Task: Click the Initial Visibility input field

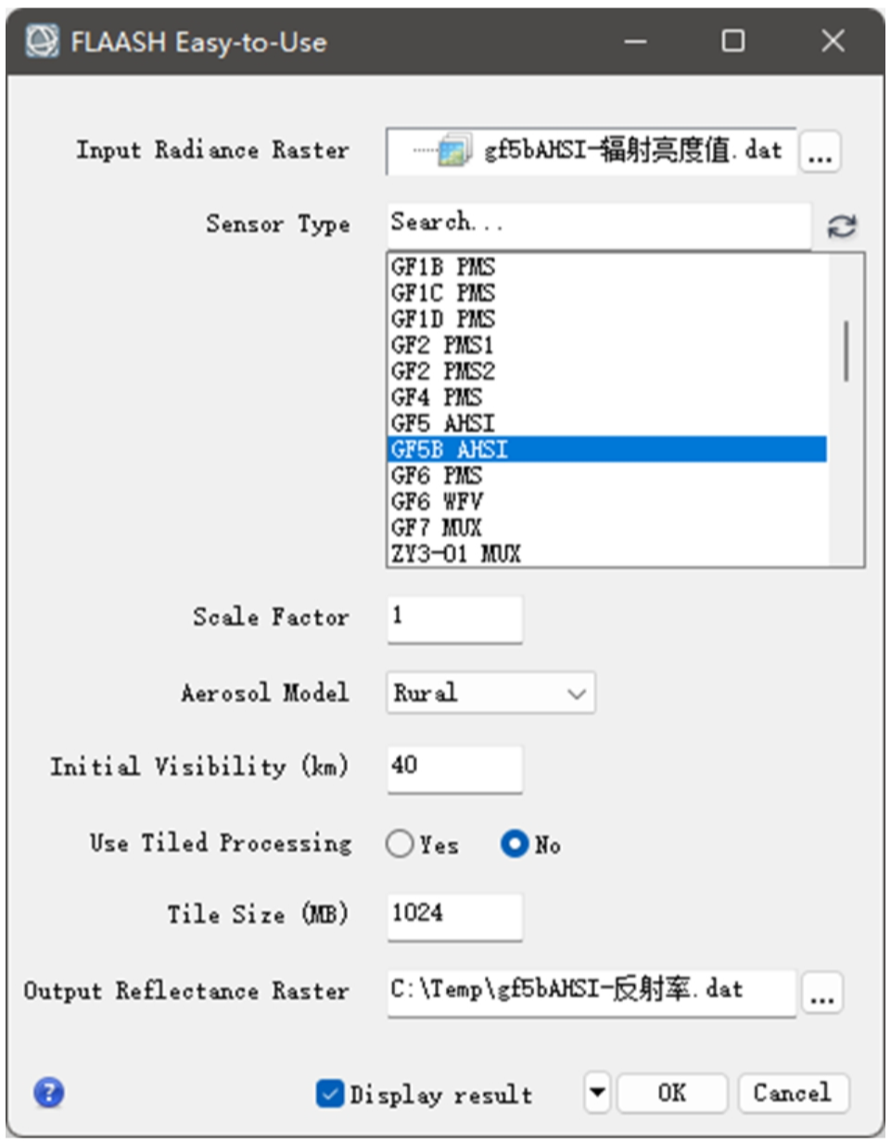Action: (x=454, y=768)
